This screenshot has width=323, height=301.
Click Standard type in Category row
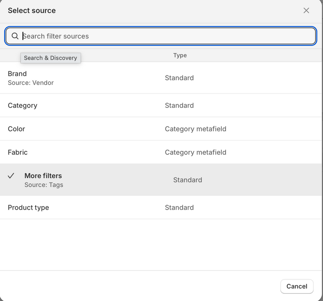click(x=179, y=105)
